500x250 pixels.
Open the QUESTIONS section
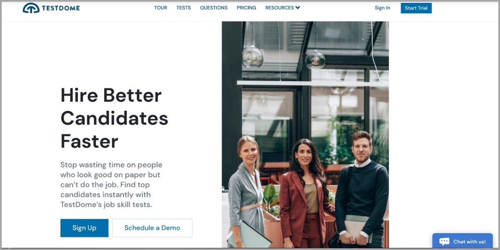[214, 8]
